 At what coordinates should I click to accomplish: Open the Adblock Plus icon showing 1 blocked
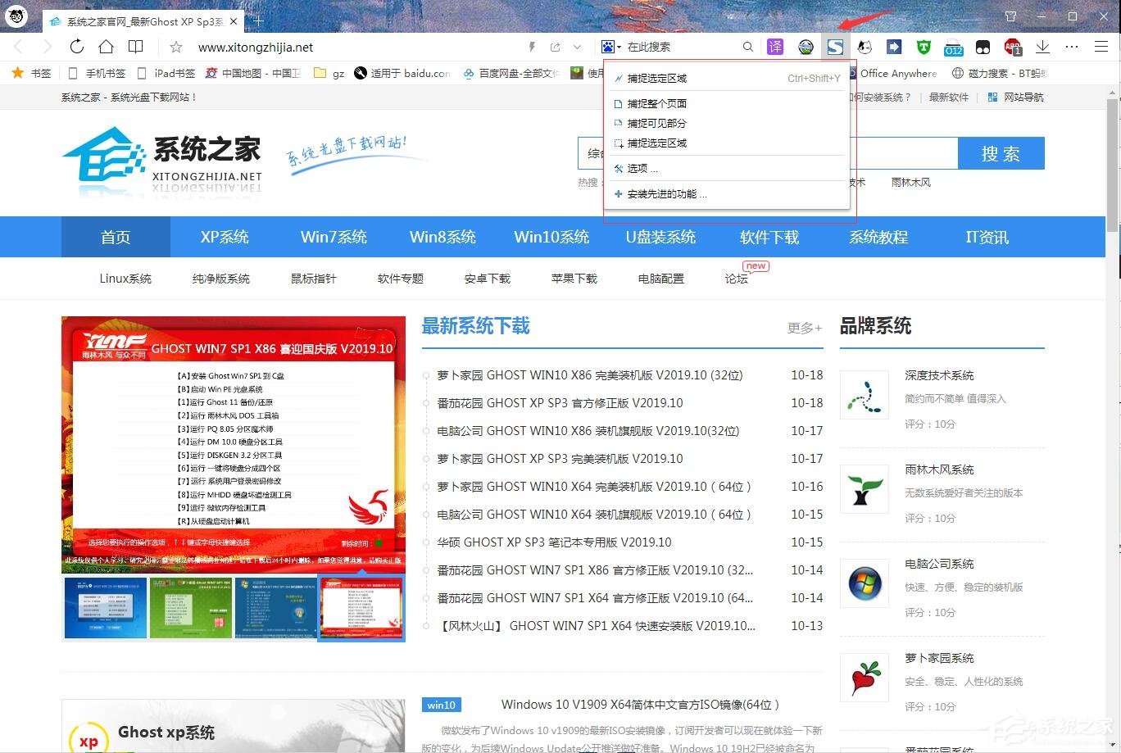(x=1014, y=47)
